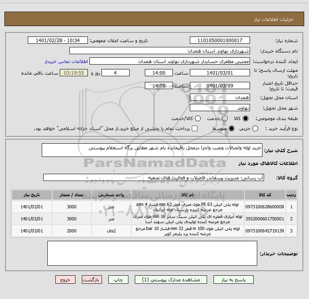Click the need date cell in row 3

pyautogui.click(x=32, y=231)
